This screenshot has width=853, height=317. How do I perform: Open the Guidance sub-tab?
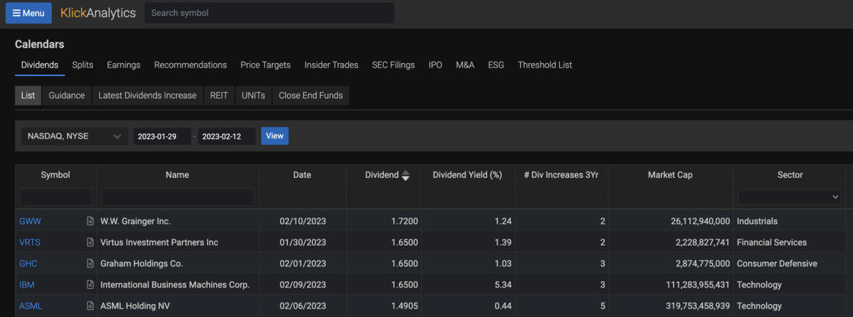click(67, 96)
